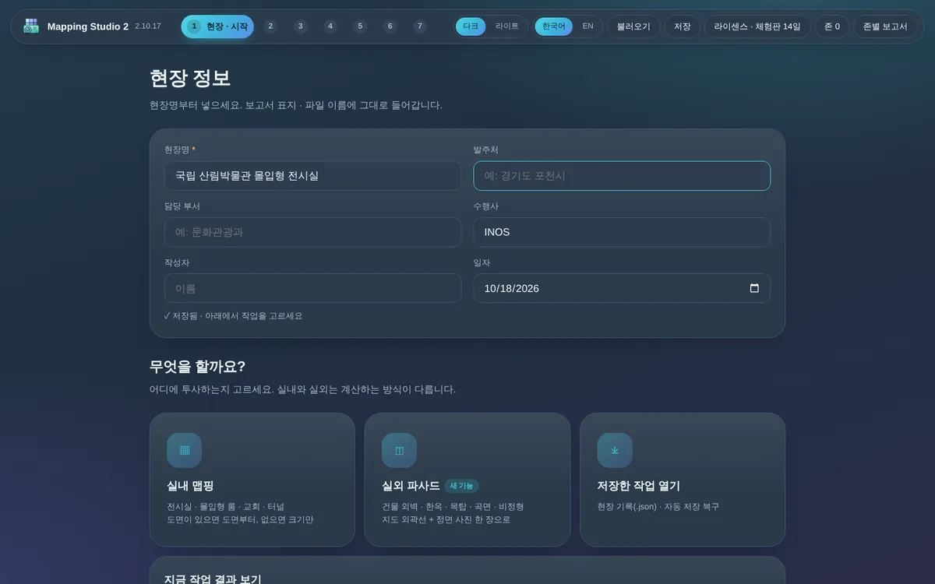Choose the 저장한 작업 열기 card
This screenshot has height=584, width=935.
pyautogui.click(x=683, y=480)
